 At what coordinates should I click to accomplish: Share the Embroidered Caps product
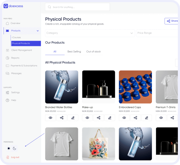pyautogui.click(x=135, y=118)
